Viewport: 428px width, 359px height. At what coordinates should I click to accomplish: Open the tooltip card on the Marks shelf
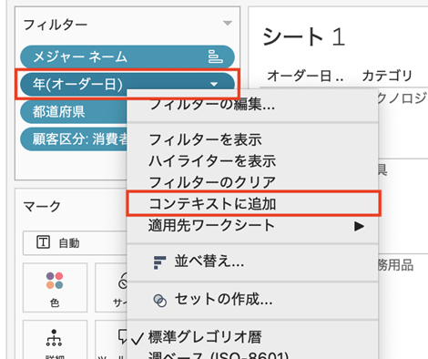pyautogui.click(x=111, y=340)
